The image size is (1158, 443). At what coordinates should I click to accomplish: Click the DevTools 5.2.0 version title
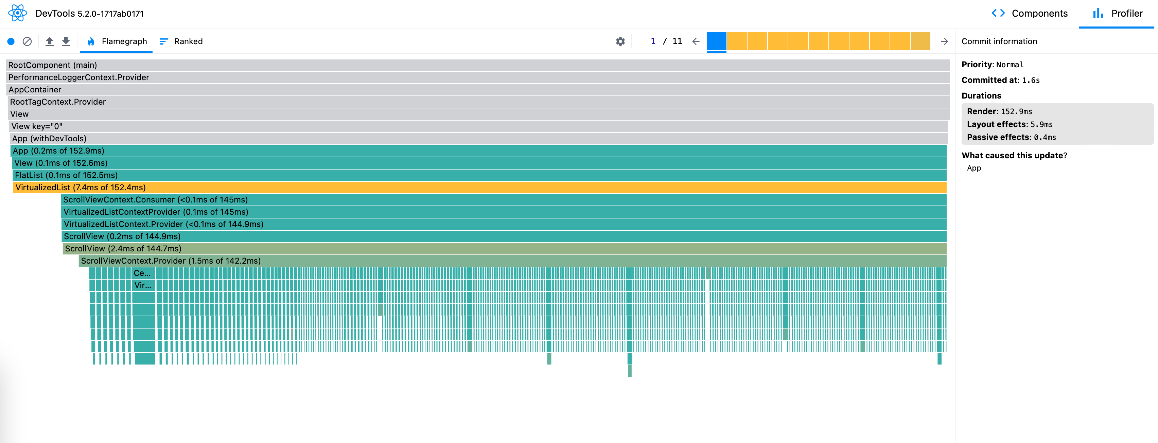click(89, 14)
